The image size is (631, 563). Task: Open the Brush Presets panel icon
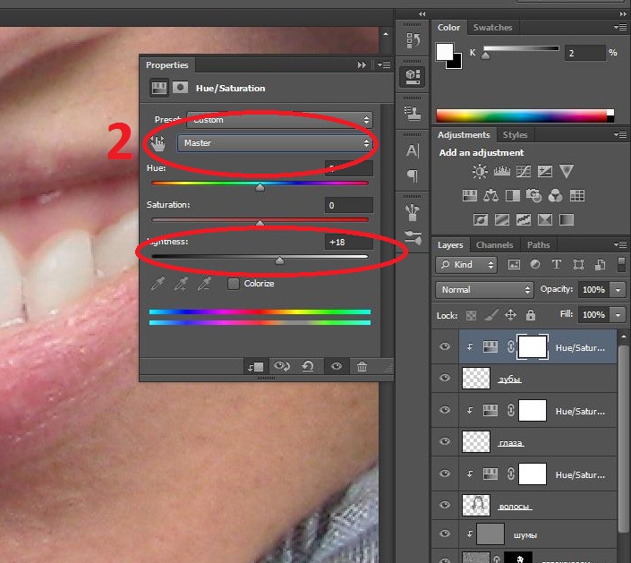click(x=413, y=213)
